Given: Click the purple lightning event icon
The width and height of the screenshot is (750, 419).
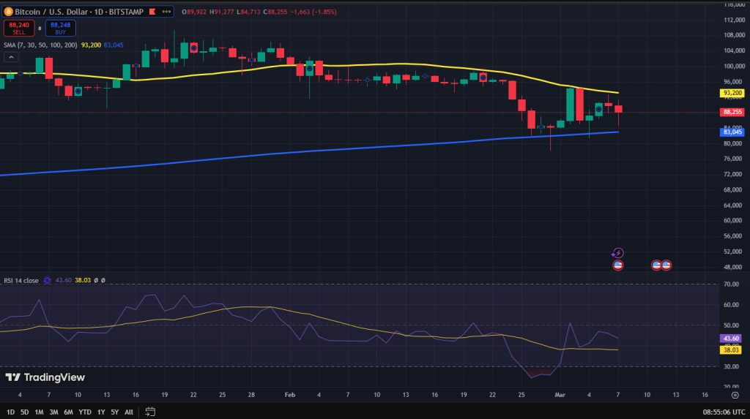Looking at the screenshot, I should point(617,253).
